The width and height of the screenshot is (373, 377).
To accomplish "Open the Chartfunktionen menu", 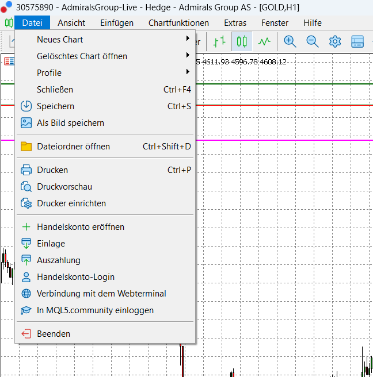I will click(x=178, y=23).
